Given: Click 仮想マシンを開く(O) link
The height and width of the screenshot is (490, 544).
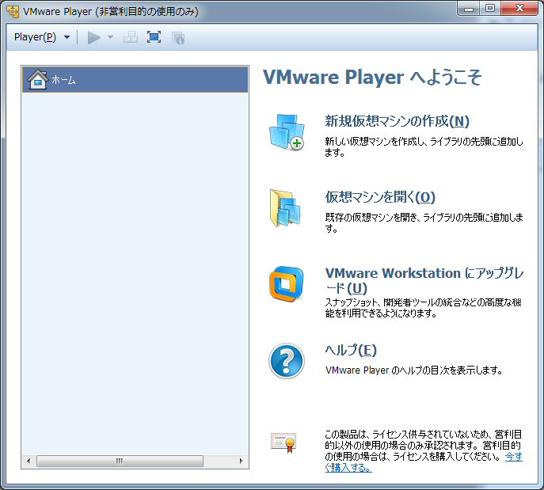Looking at the screenshot, I should click(380, 197).
